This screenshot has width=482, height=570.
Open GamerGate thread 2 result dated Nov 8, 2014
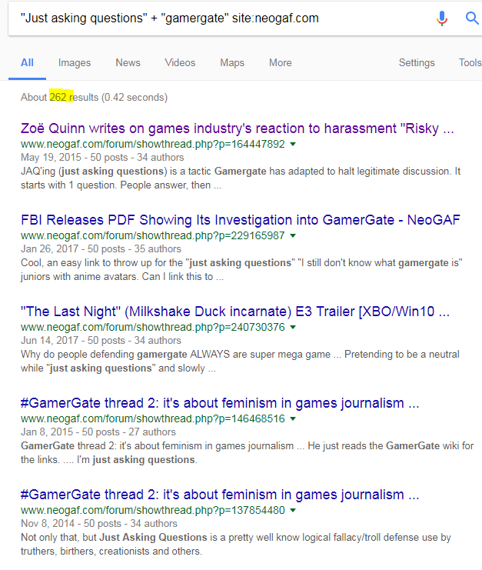tap(220, 495)
